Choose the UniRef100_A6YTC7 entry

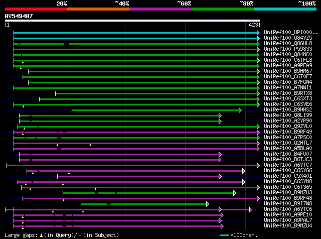[x=288, y=165]
